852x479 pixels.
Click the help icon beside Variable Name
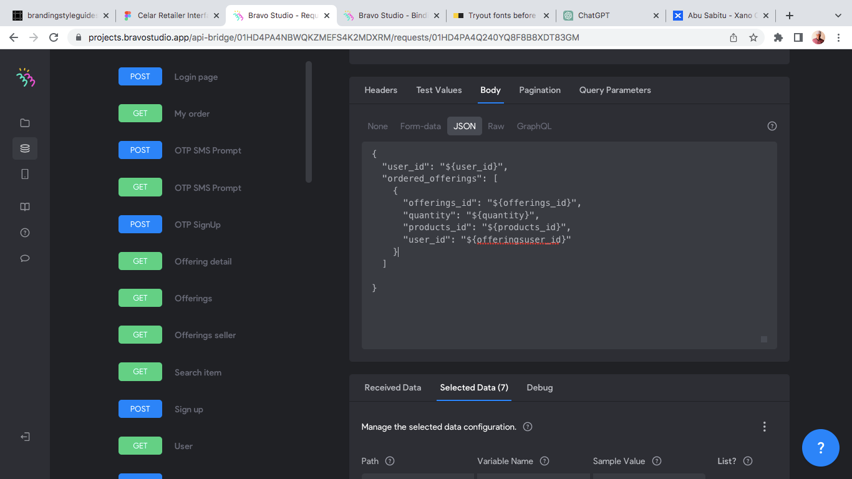pos(545,461)
